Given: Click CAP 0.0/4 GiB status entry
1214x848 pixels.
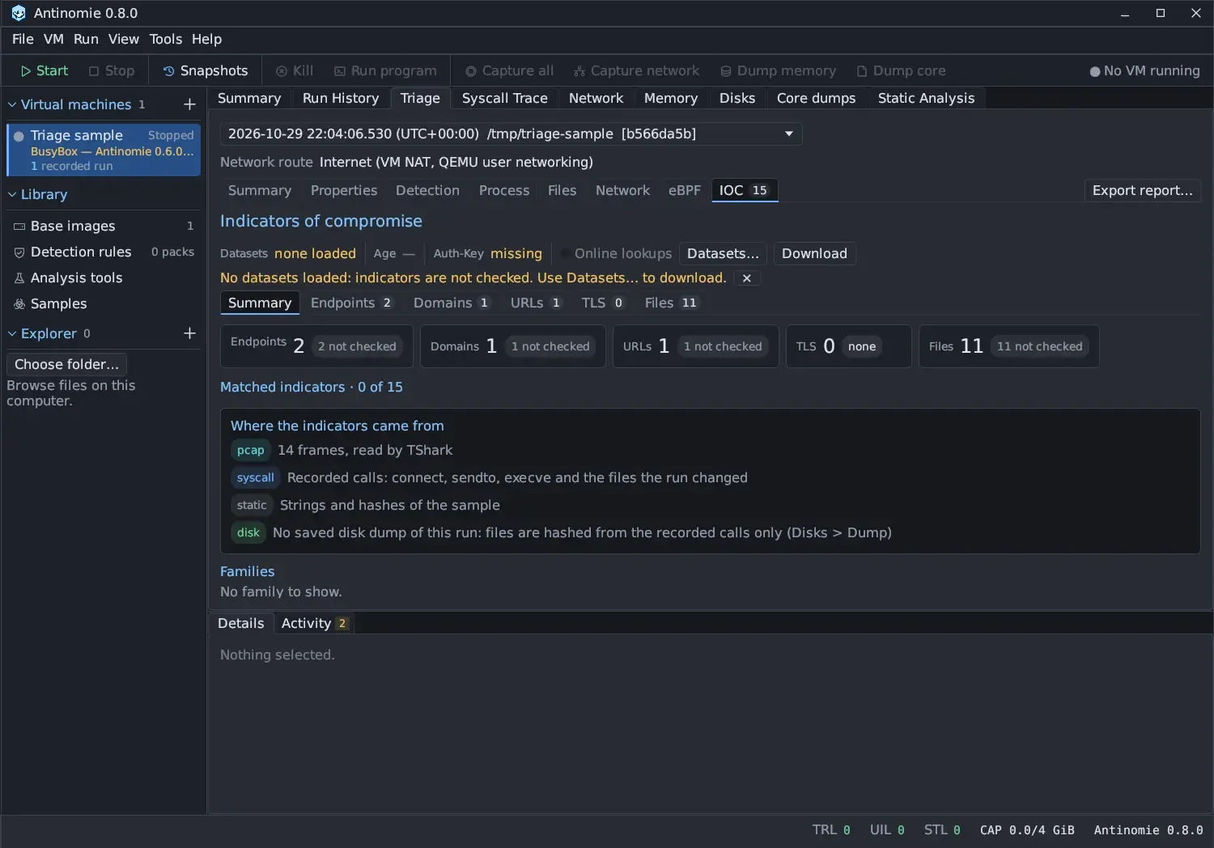Looking at the screenshot, I should pyautogui.click(x=1027, y=830).
